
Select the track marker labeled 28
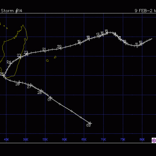[41, 90]
